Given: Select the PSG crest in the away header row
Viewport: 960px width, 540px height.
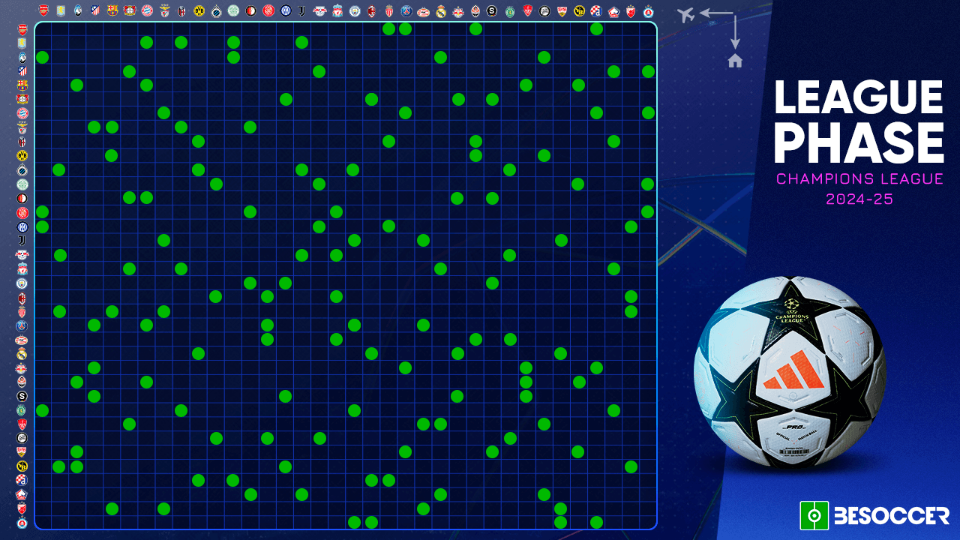Looking at the screenshot, I should pos(406,11).
